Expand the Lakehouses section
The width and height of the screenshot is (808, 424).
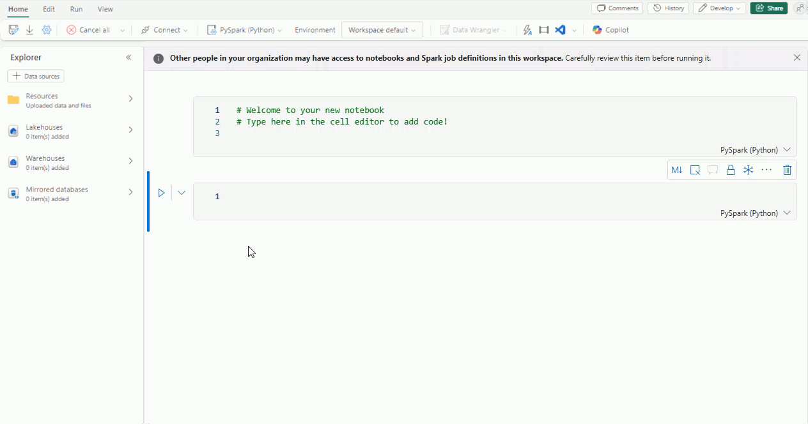(x=130, y=130)
